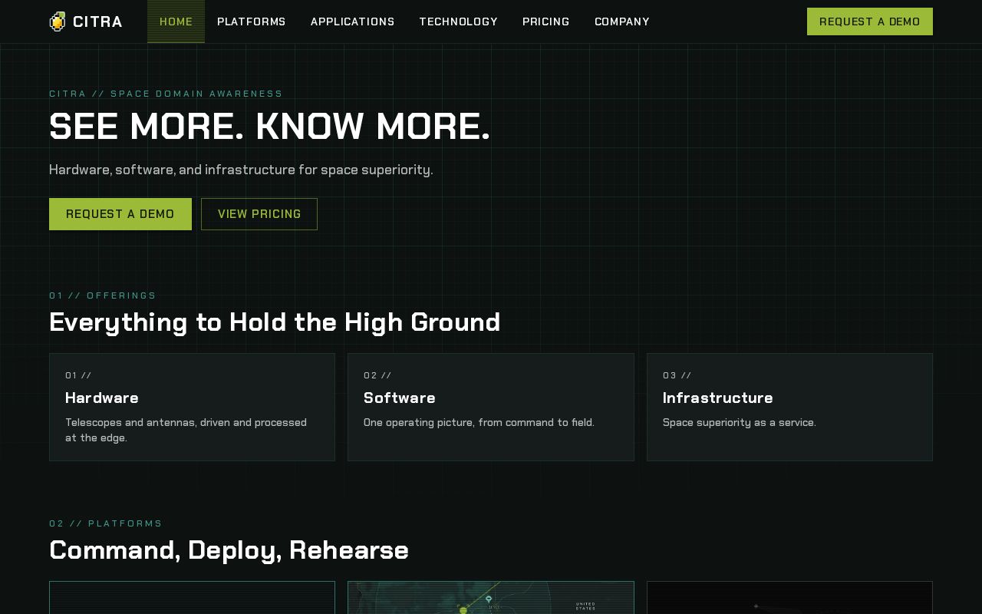The height and width of the screenshot is (614, 982).
Task: Click the 'Telescopes and antennas' description
Action: [x=186, y=430]
